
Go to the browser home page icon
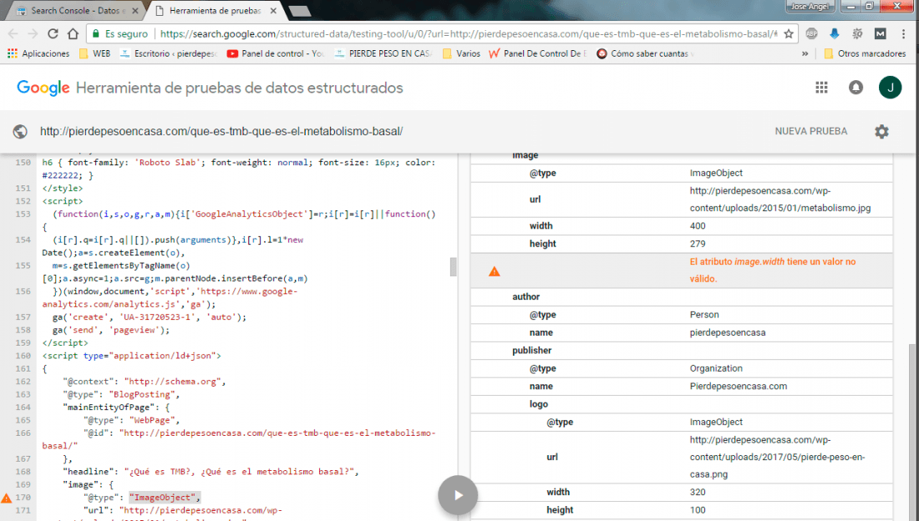point(73,34)
